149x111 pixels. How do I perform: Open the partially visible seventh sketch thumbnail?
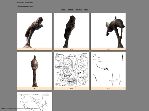coord(35,101)
